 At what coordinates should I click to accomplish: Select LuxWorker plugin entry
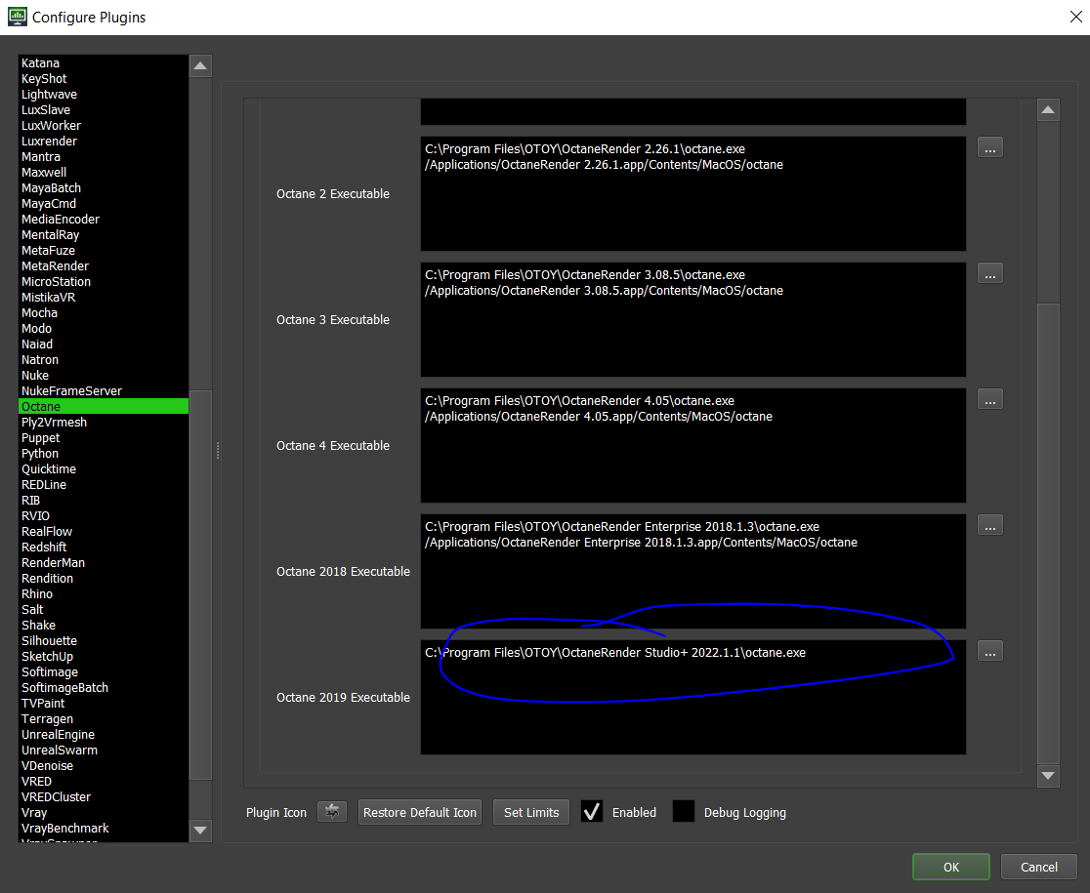[103, 126]
